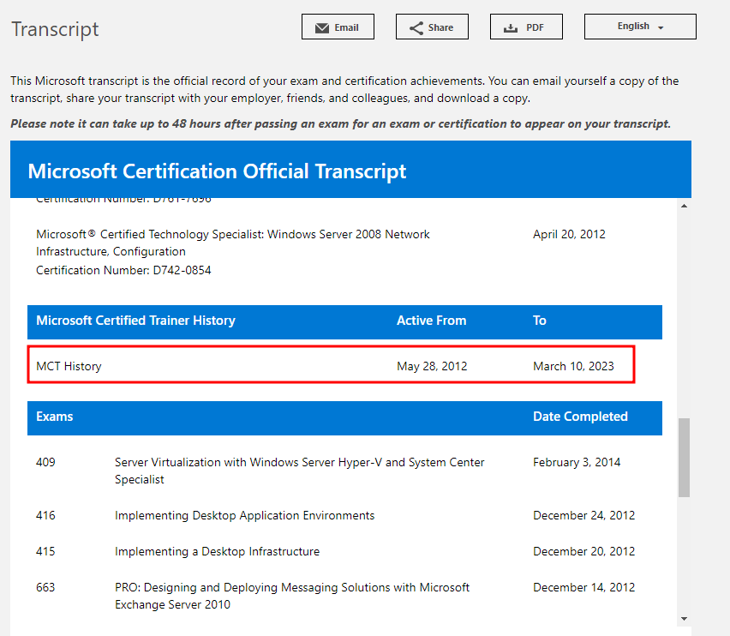
Task: Click the Email button label
Action: tap(346, 27)
